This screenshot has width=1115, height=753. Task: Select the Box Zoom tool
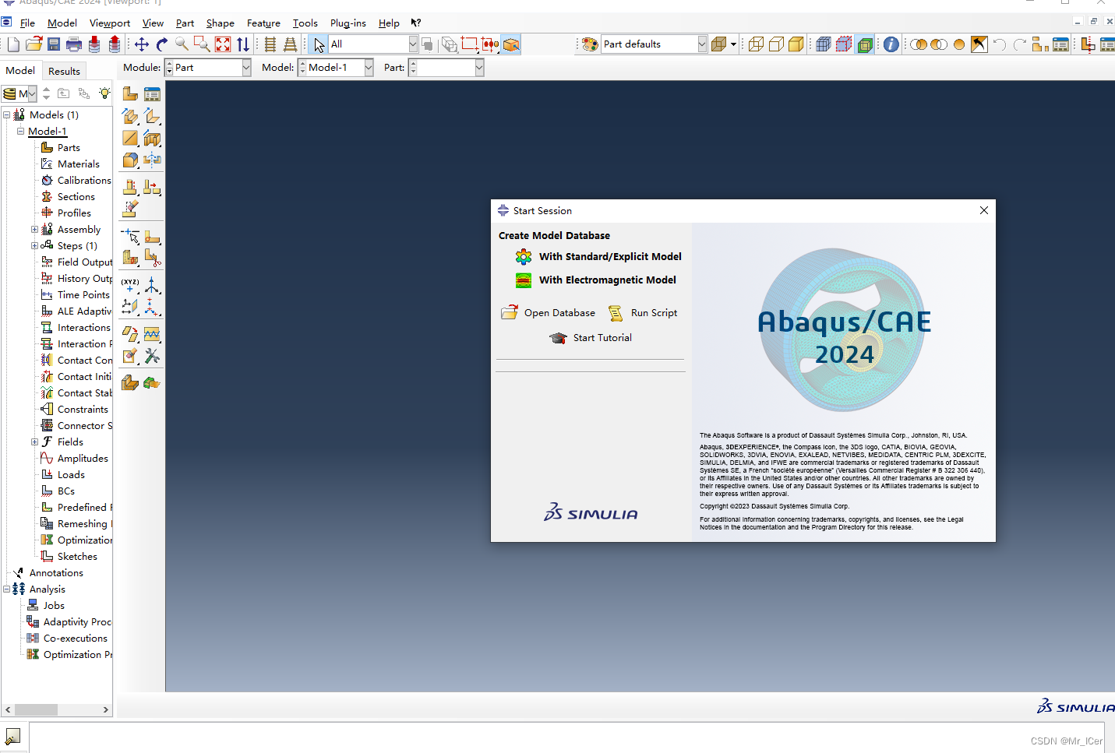tap(202, 44)
